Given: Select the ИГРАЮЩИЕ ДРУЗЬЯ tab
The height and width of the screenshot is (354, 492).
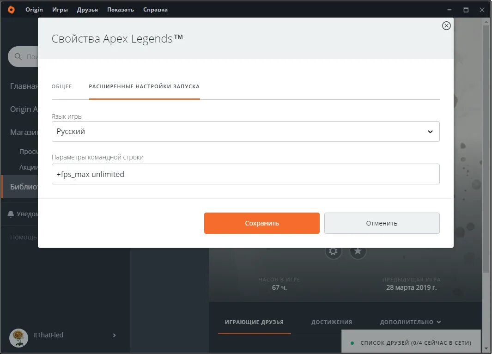Looking at the screenshot, I should coord(254,322).
